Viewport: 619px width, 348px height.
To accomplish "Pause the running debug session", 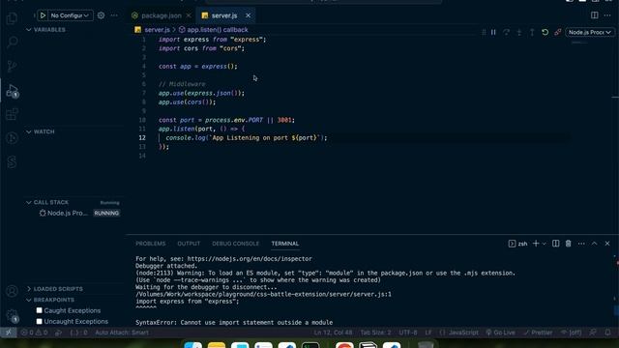I will click(x=493, y=32).
